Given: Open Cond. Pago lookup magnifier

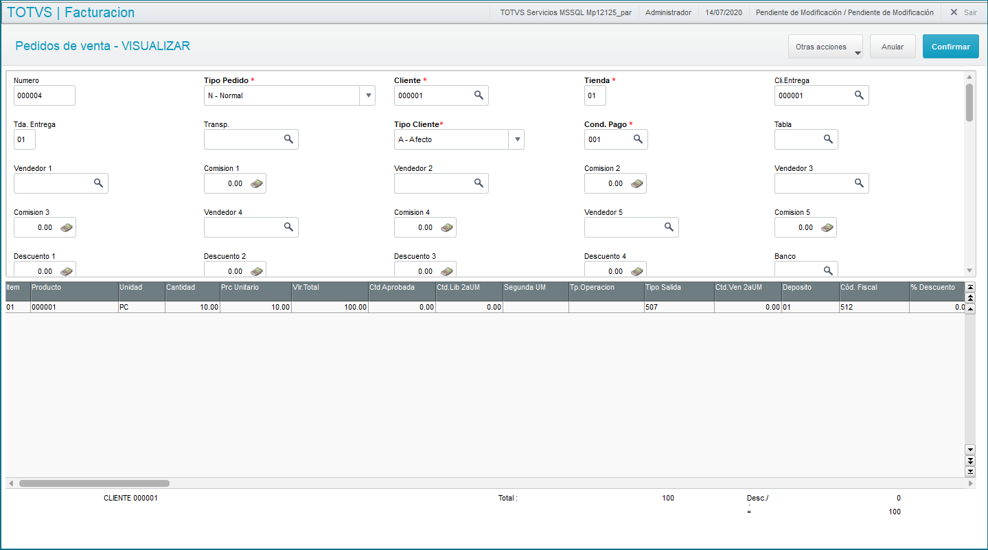Looking at the screenshot, I should (x=638, y=139).
